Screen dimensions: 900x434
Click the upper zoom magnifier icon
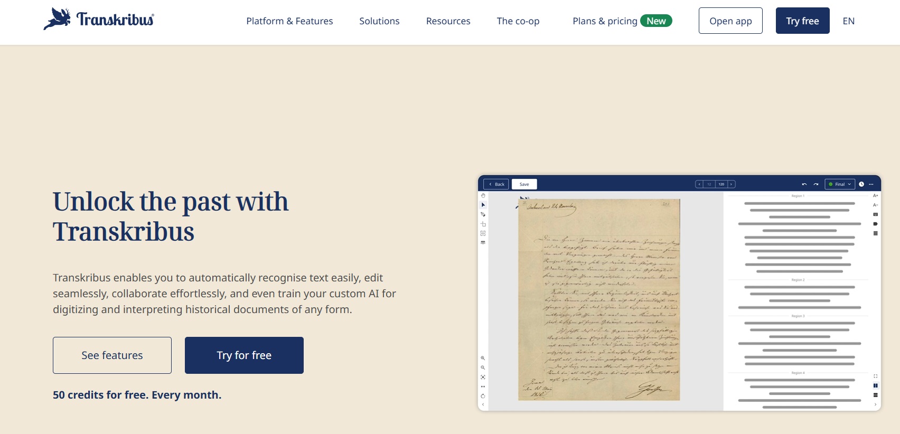[483, 358]
